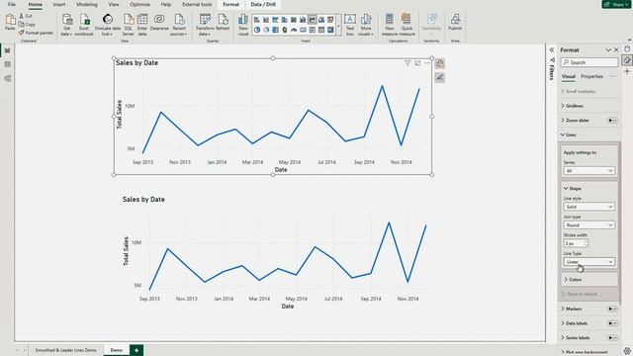Open the Insert ribbon tab

[x=59, y=4]
